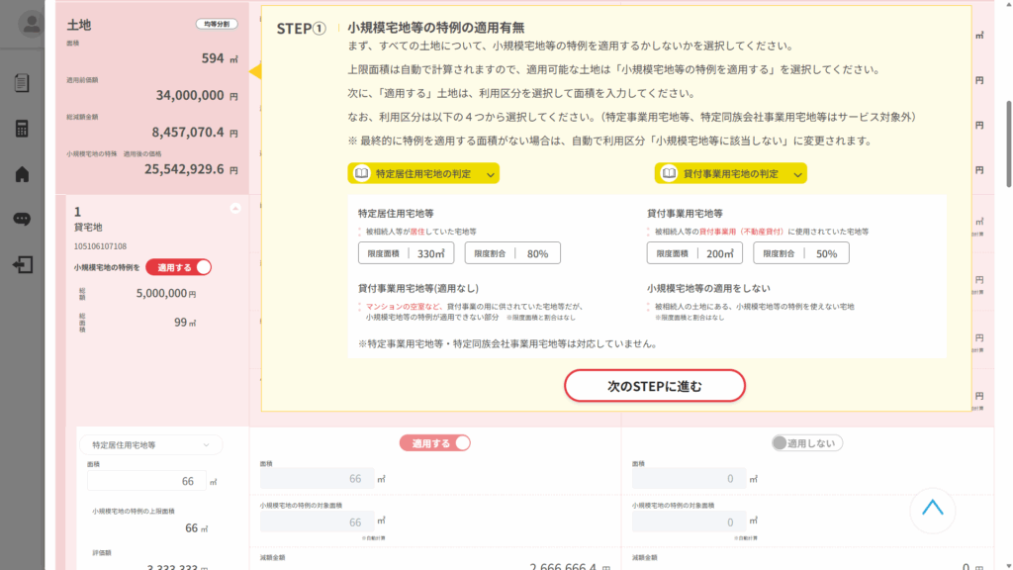This screenshot has height=570, width=1013.
Task: Click the vertical page scrollbar thumb
Action: click(x=1008, y=143)
